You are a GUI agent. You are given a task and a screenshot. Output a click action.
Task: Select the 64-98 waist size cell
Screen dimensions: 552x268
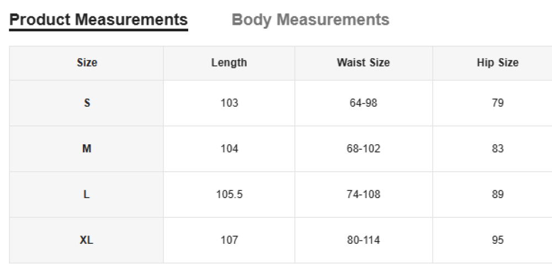pyautogui.click(x=363, y=103)
